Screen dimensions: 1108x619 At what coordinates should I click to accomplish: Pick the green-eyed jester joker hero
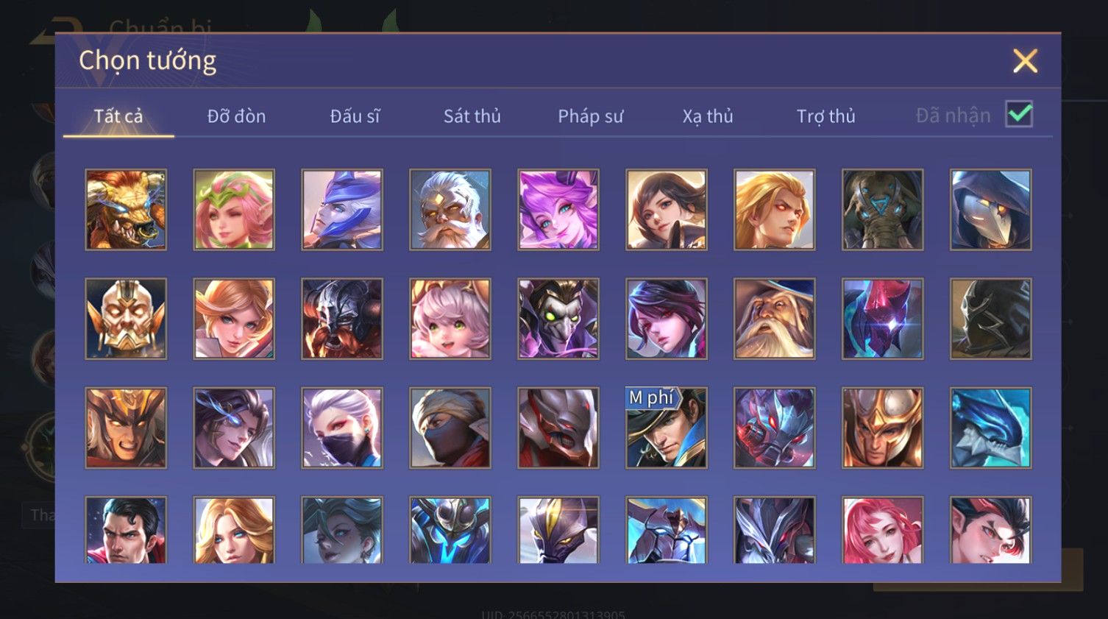click(x=558, y=319)
